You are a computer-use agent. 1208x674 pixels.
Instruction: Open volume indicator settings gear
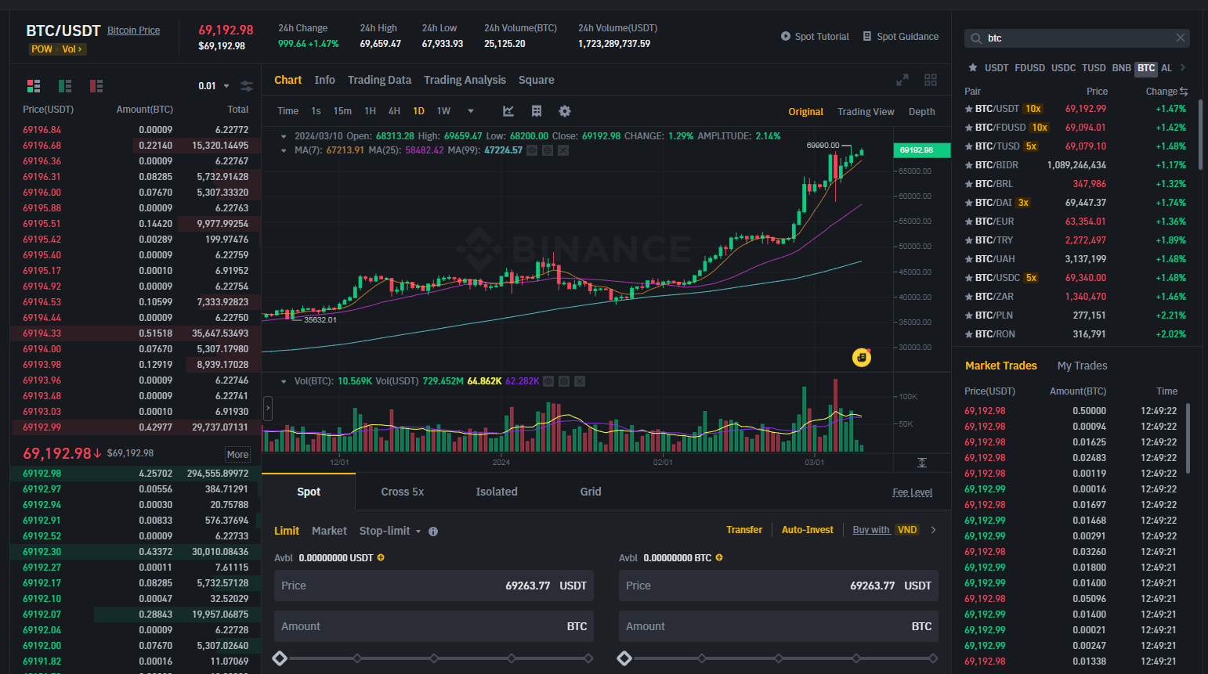pyautogui.click(x=564, y=381)
